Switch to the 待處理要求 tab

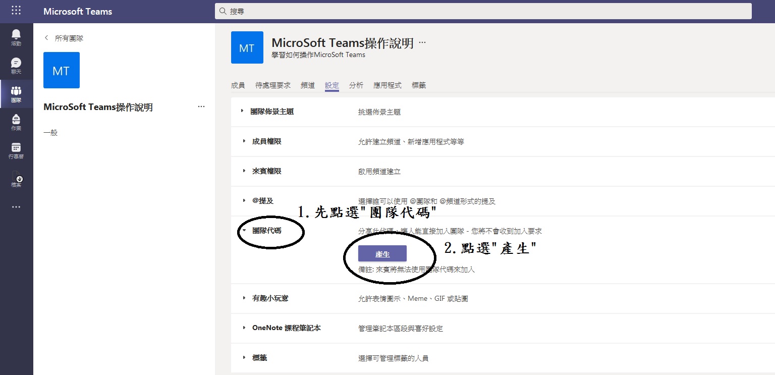point(273,85)
